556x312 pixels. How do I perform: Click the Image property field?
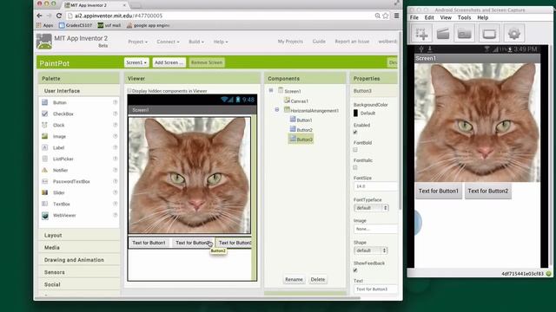pyautogui.click(x=375, y=229)
